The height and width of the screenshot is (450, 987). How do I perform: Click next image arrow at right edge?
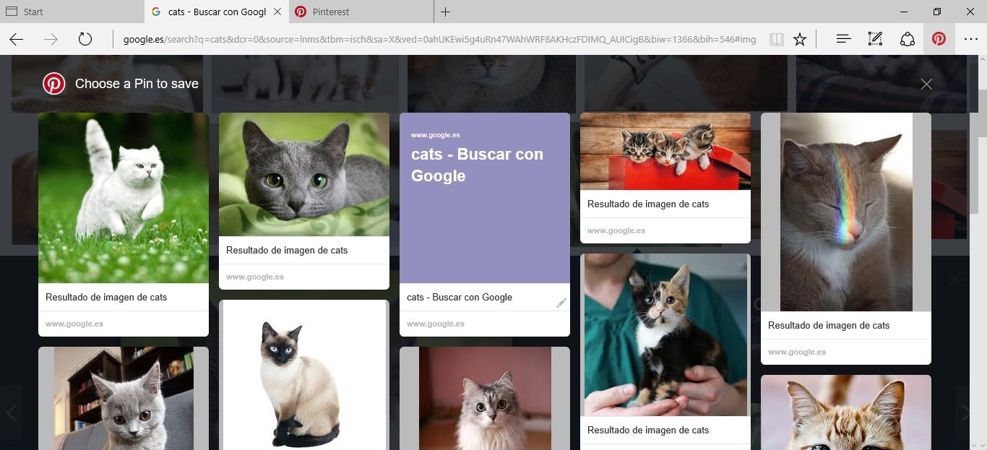pos(964,412)
